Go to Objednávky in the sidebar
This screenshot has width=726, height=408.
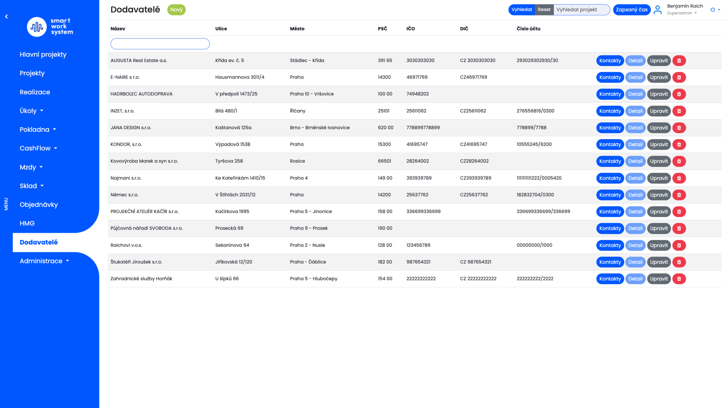tap(39, 205)
